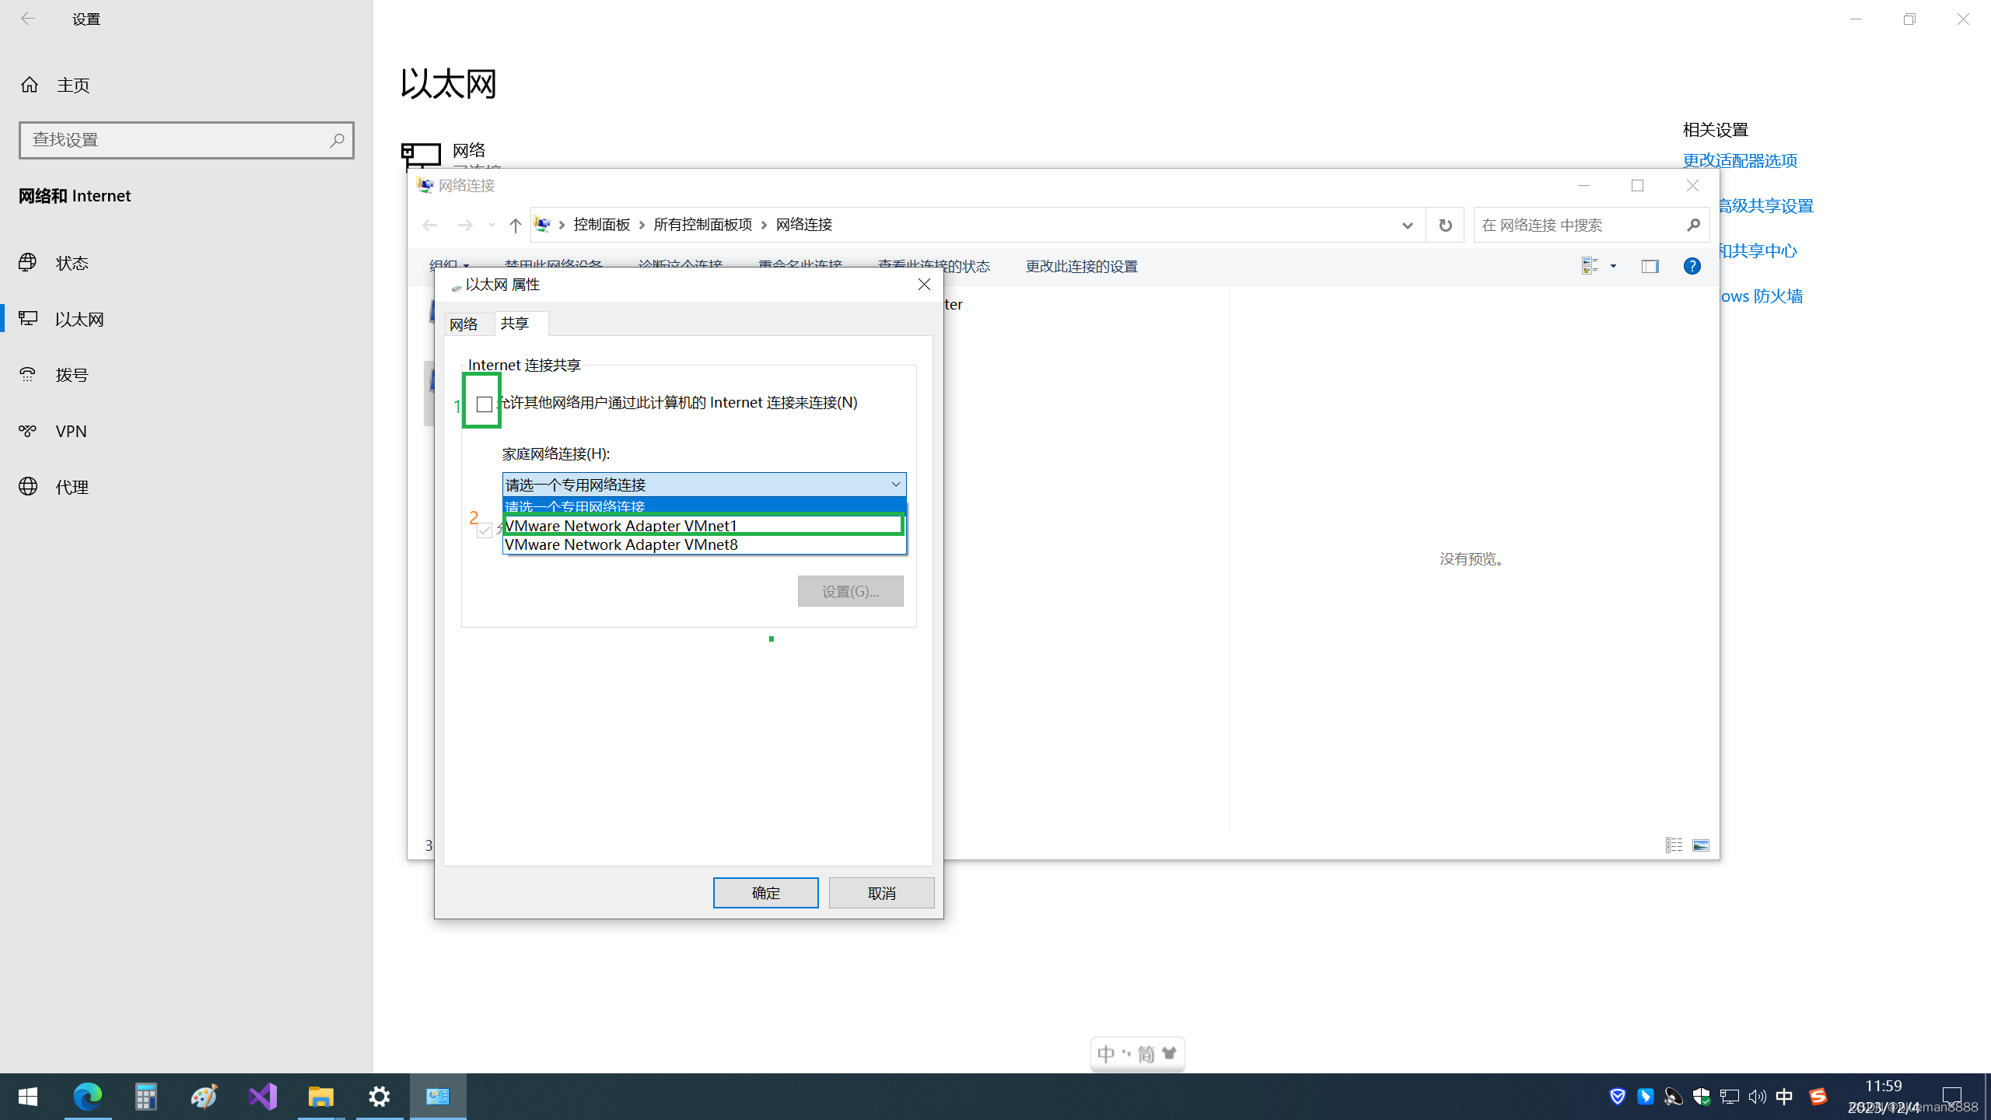Open the Windows Start menu
Viewport: 1991px width, 1120px height.
pyautogui.click(x=28, y=1097)
